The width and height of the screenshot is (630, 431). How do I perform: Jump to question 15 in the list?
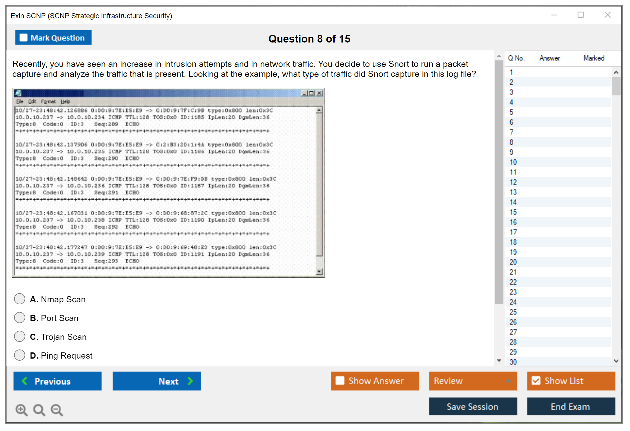coord(513,212)
